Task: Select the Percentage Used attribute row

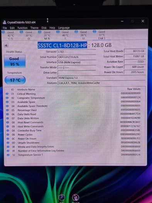Action: click(x=75, y=110)
